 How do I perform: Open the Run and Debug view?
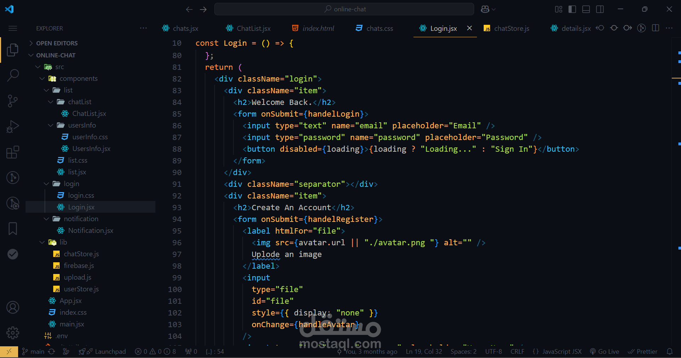pos(13,126)
